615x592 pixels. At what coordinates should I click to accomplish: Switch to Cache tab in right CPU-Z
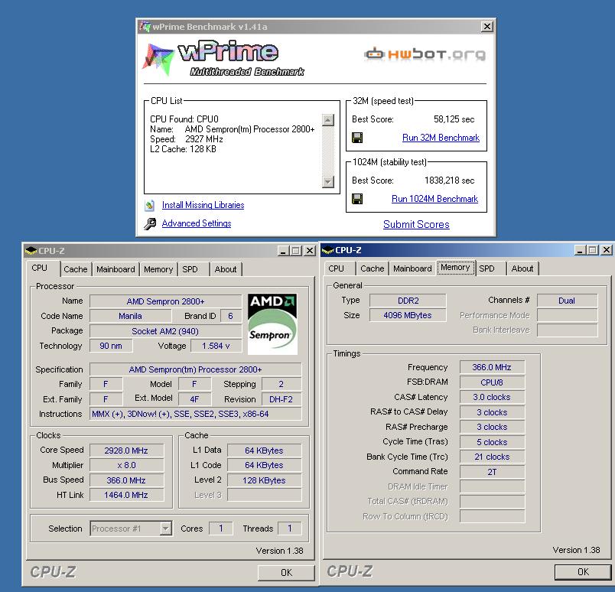tap(373, 268)
